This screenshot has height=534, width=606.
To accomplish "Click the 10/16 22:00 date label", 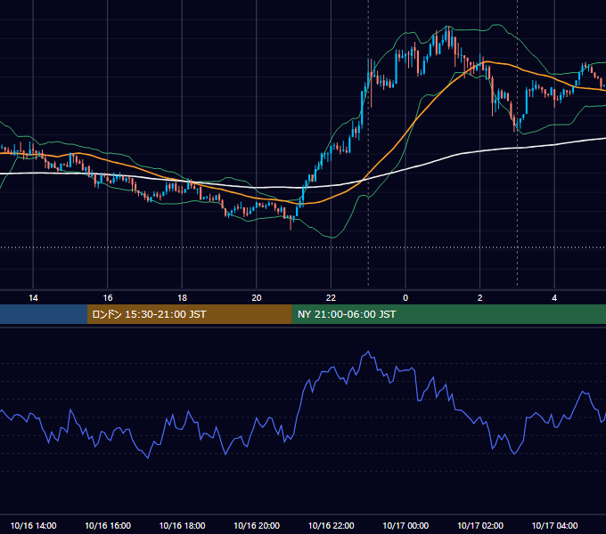I will click(331, 525).
